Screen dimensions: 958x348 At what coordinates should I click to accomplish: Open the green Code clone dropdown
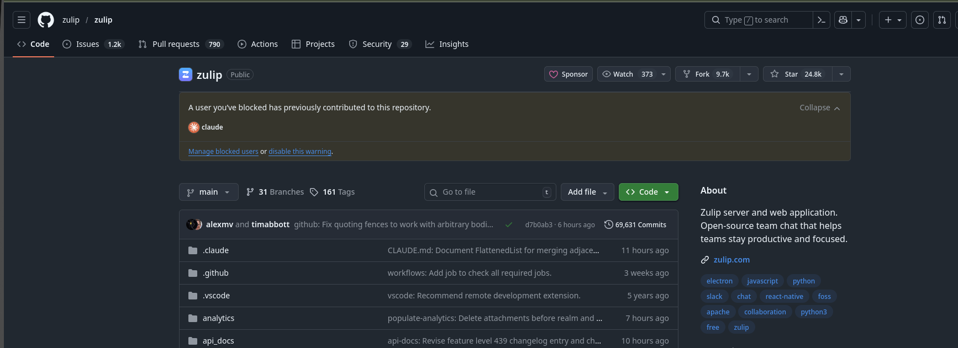[x=649, y=192]
